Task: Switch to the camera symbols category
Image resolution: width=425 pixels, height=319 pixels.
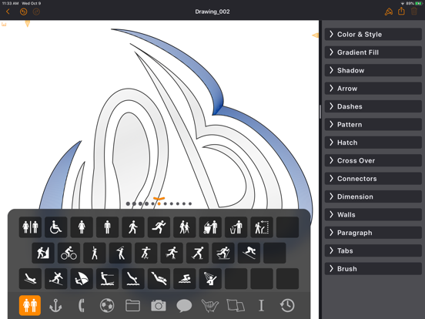Action: (159, 305)
